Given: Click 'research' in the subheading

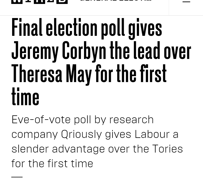Looking at the screenshot, I should [x=131, y=120].
